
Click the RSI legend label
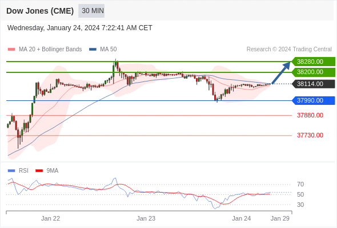pyautogui.click(x=23, y=171)
